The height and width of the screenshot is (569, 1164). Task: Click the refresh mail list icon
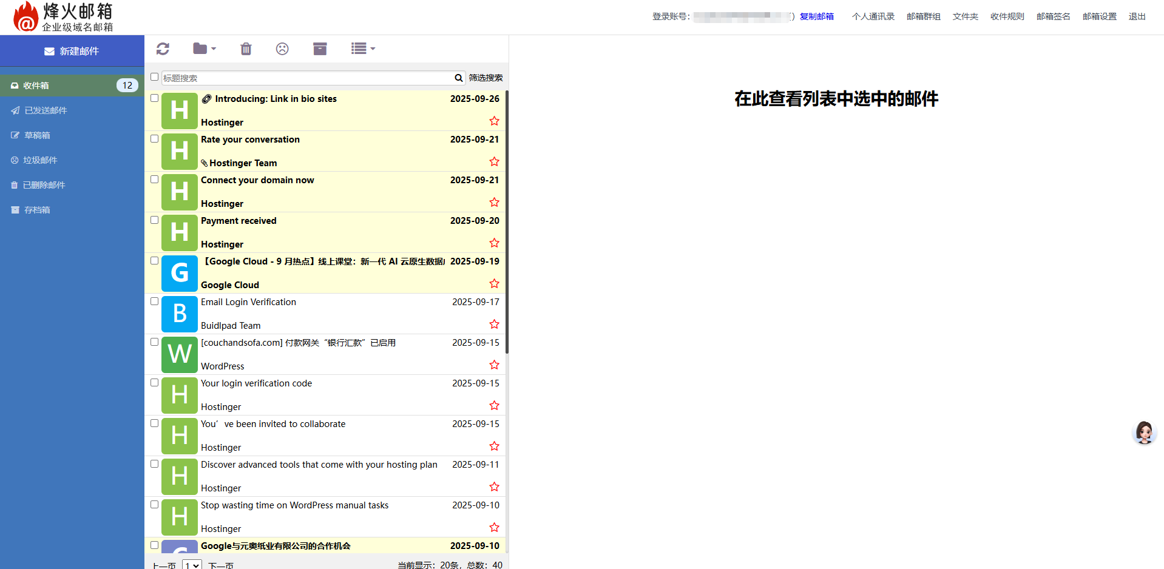tap(163, 49)
